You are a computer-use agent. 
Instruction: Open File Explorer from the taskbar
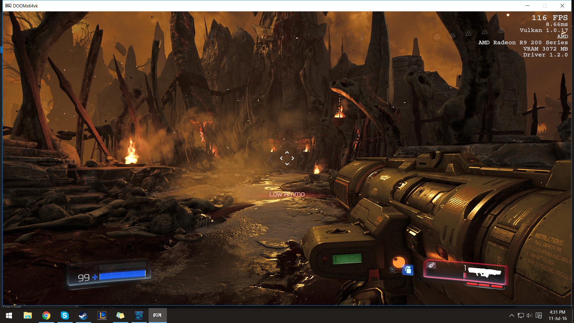[28, 315]
